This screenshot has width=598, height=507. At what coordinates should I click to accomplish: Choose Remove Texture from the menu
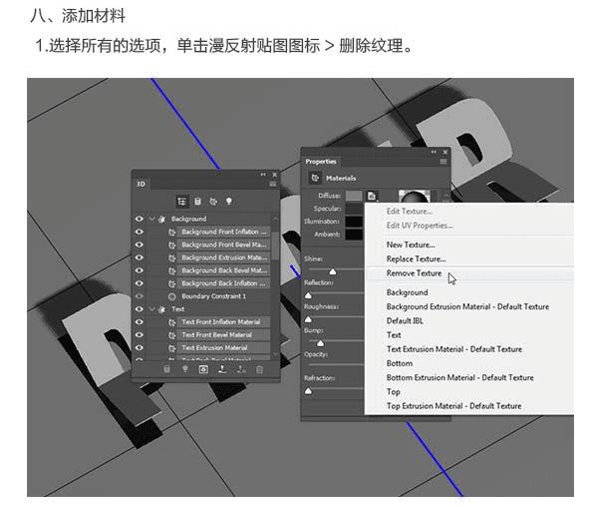414,273
